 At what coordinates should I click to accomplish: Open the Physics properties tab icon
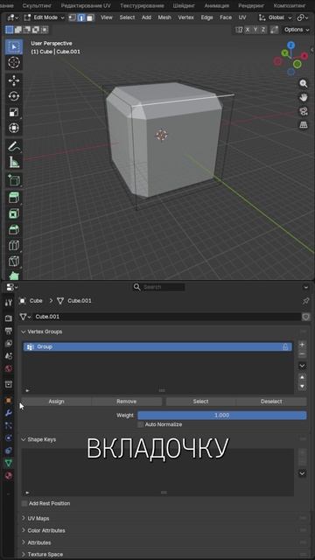point(8,438)
